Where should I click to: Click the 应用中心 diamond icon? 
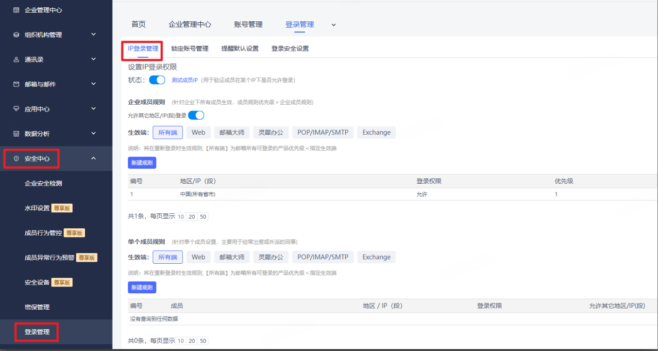(16, 109)
